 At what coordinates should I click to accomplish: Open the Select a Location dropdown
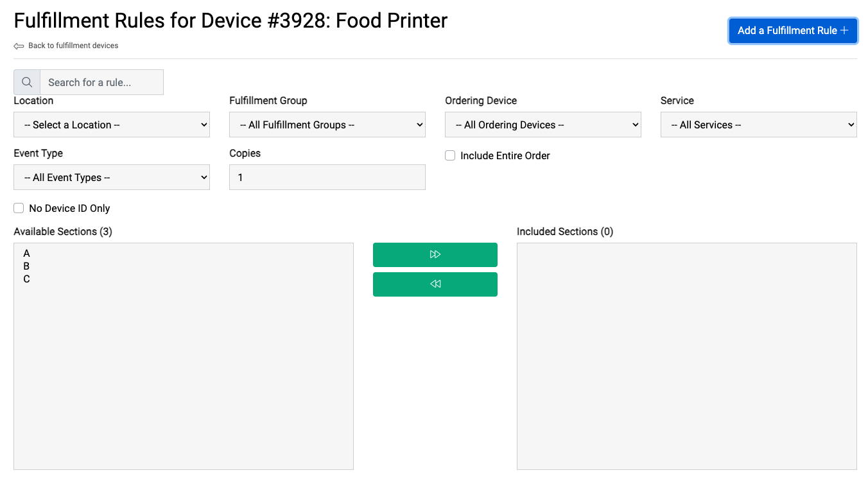(x=112, y=125)
